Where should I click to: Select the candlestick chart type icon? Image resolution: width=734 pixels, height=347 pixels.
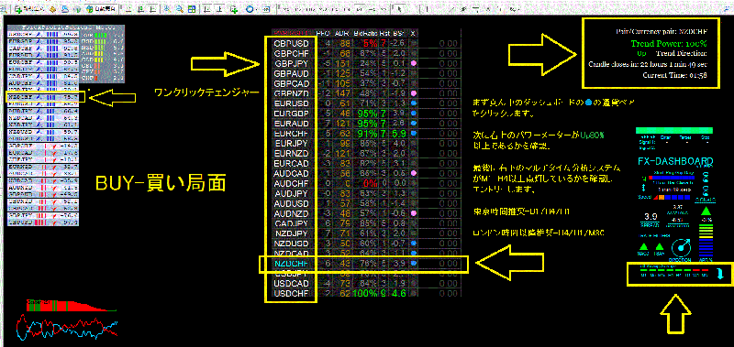point(140,9)
